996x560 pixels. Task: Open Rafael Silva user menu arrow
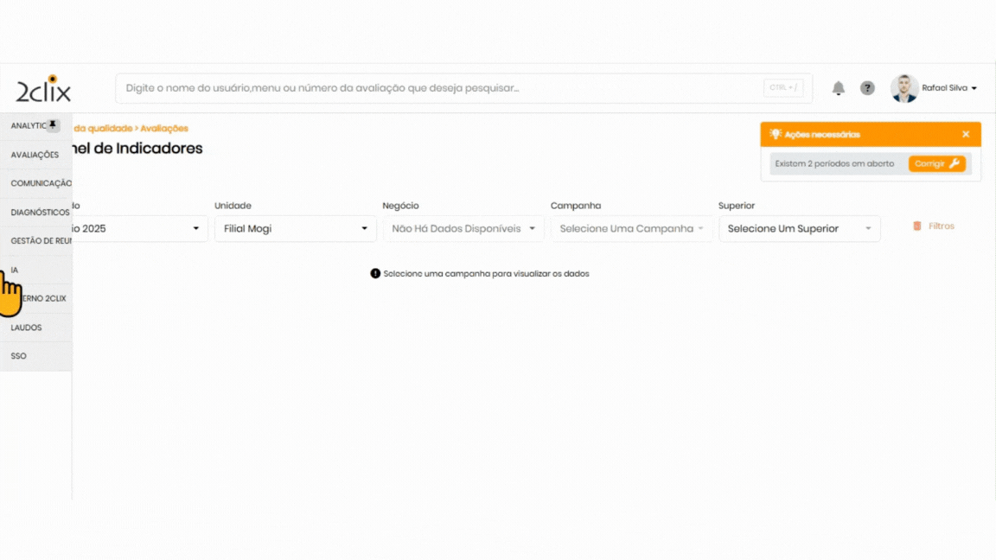[x=974, y=88]
